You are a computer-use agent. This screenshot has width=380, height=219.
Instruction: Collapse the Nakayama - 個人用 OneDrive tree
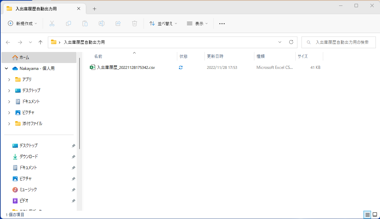point(7,69)
